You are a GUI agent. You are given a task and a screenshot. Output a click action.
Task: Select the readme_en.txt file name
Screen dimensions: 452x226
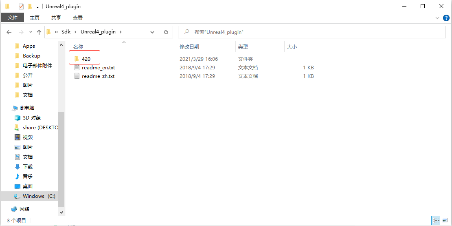coord(98,68)
